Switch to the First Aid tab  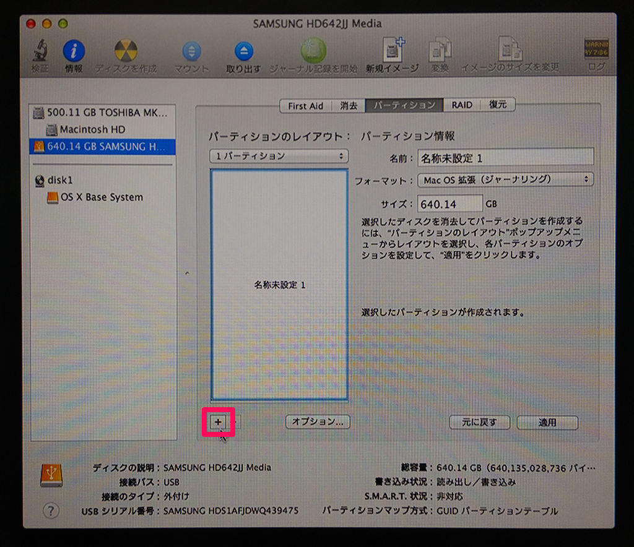coord(305,106)
